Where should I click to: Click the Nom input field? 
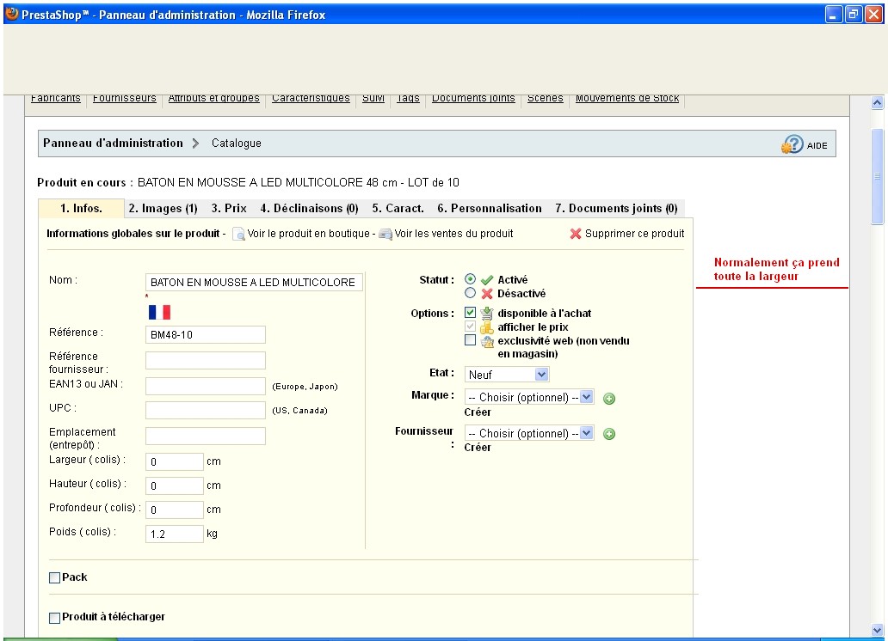[x=254, y=283]
